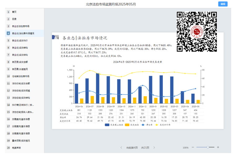Click table cell value 332

pyautogui.click(x=90, y=114)
